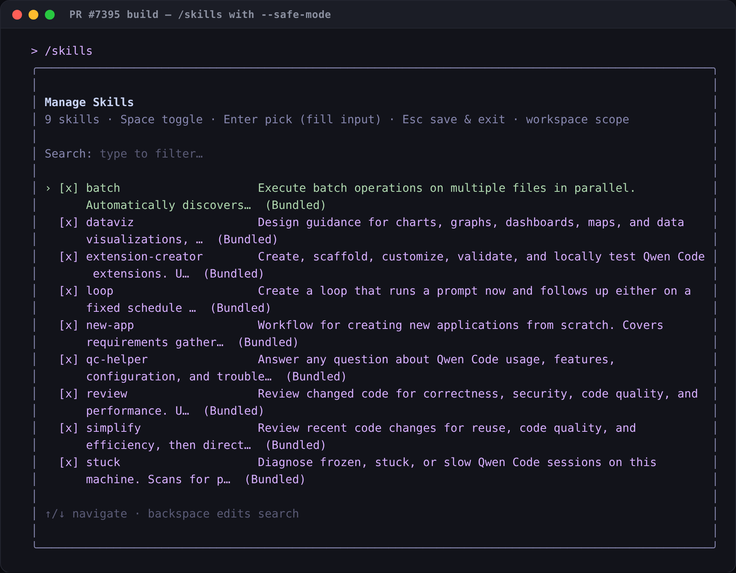Click the (Bundled) tag after 'requirements gather'
736x573 pixels.
(268, 342)
